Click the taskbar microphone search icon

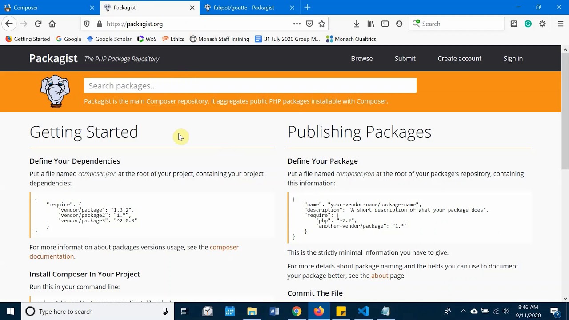click(165, 311)
